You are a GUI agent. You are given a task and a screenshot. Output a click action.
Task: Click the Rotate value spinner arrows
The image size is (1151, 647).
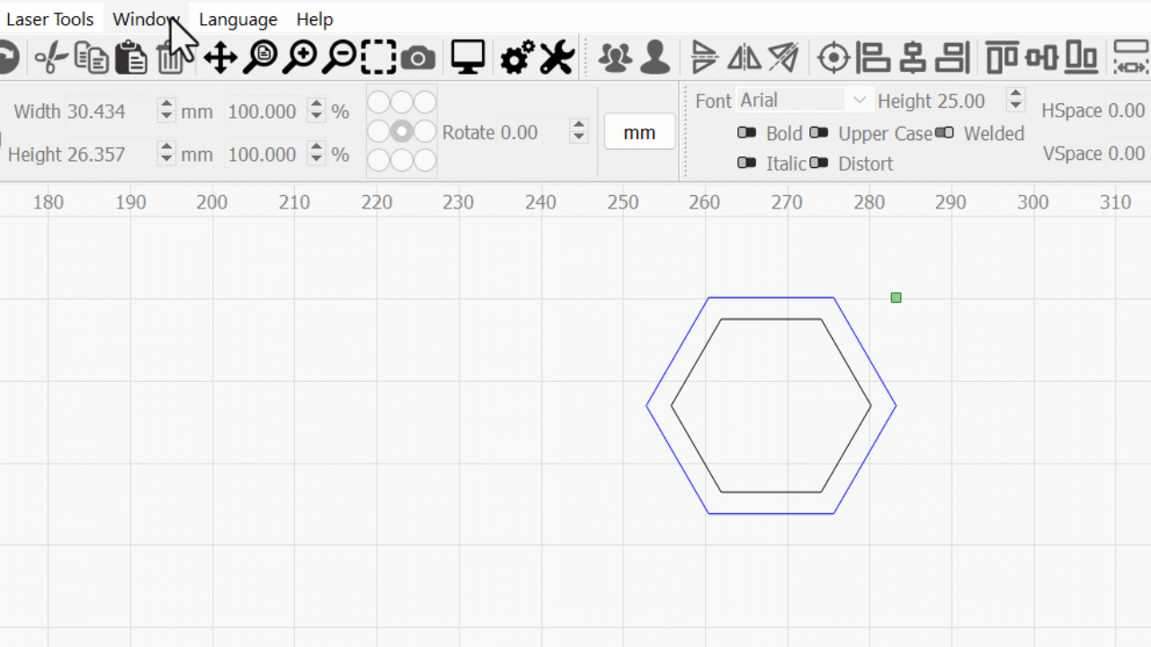(x=579, y=132)
